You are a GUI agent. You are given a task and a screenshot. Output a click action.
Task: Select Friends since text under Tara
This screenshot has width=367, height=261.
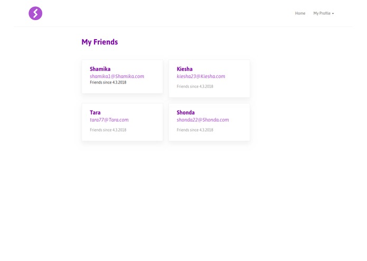click(108, 130)
